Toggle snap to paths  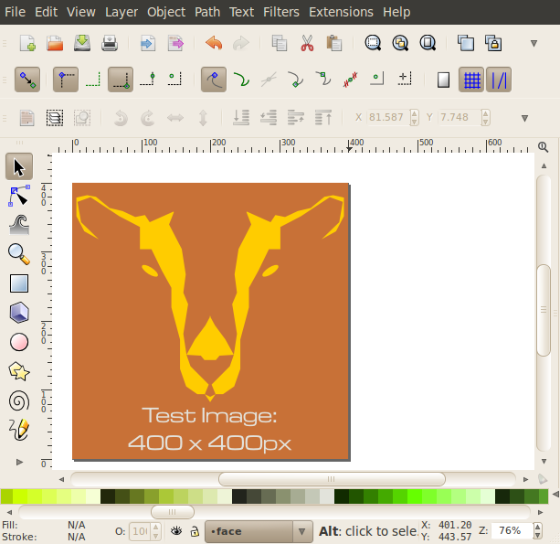[241, 80]
